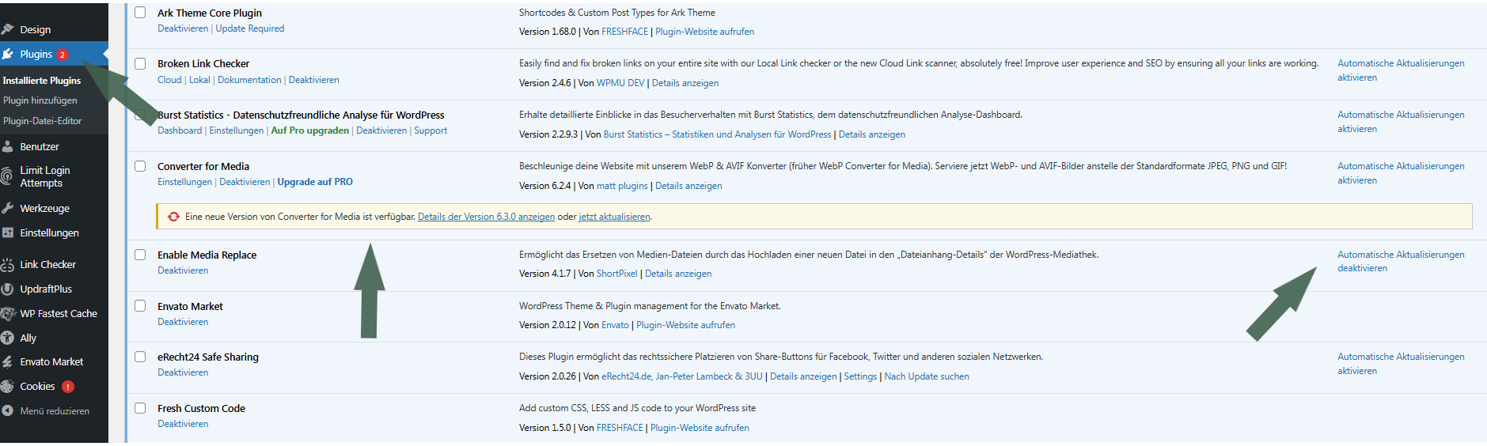Open FRESHFACE author link for Ark Theme

coord(624,32)
